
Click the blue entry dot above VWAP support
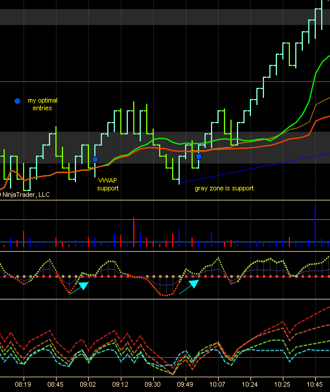pos(95,160)
